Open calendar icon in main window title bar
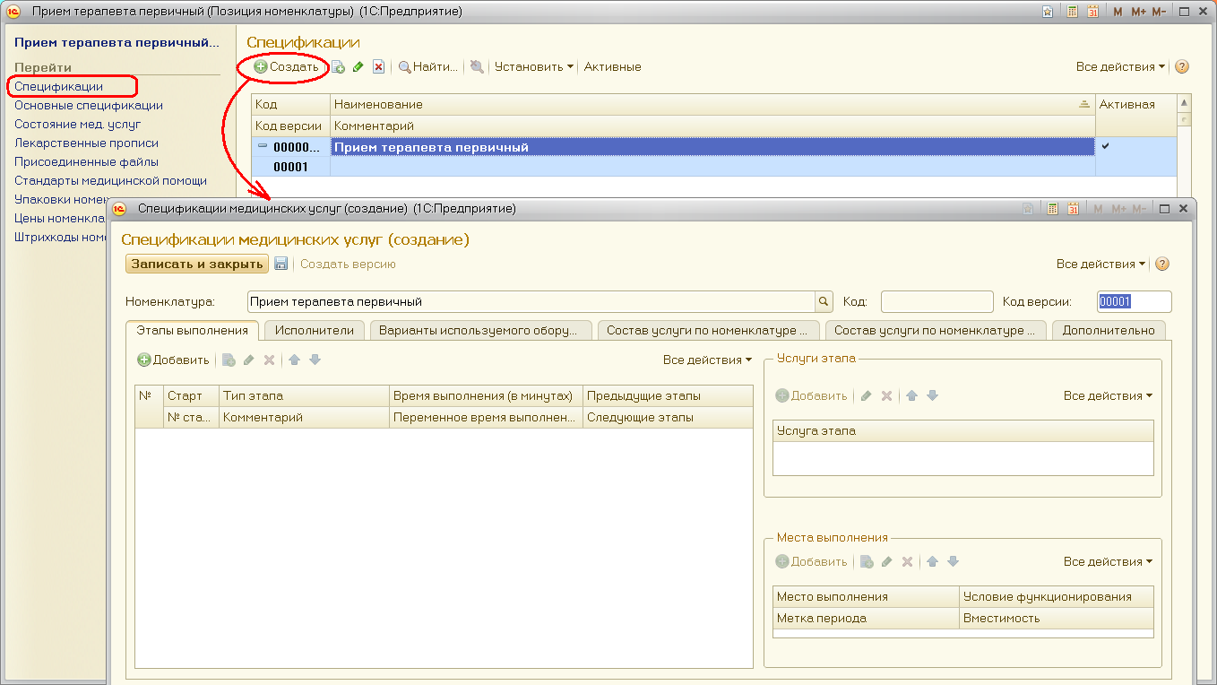The height and width of the screenshot is (685, 1217). click(1092, 12)
